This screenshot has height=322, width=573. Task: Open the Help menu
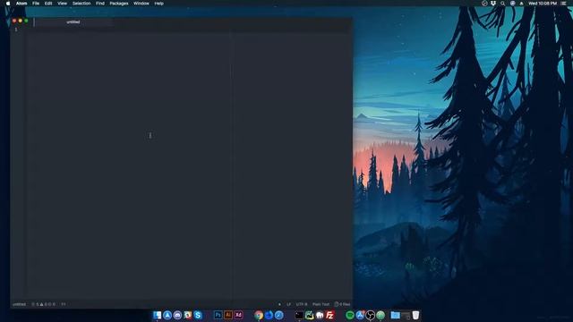[159, 4]
